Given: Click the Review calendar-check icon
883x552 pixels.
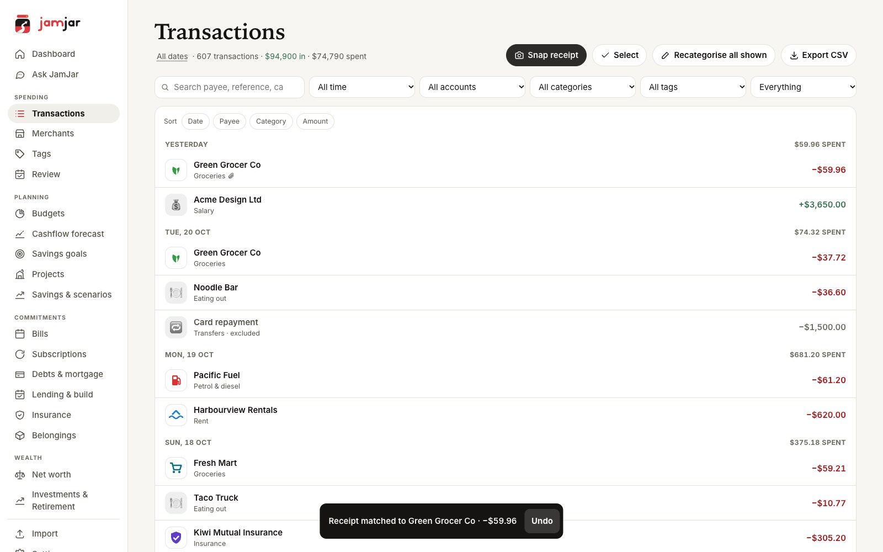Looking at the screenshot, I should [20, 174].
